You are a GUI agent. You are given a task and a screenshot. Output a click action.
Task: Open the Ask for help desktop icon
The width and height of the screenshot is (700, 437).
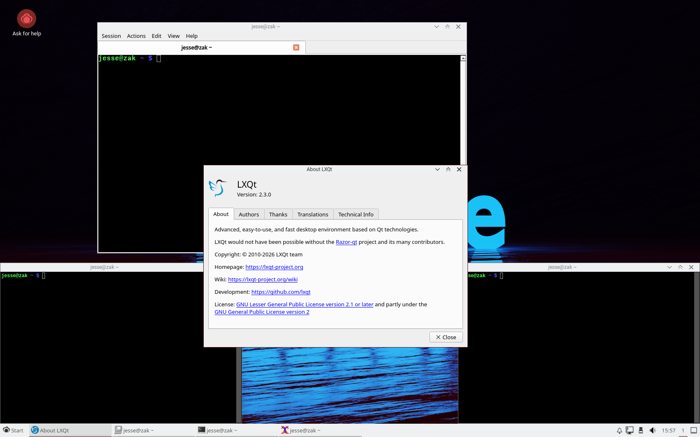(x=27, y=23)
